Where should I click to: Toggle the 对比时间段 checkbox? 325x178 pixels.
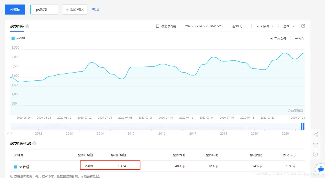tap(158, 26)
